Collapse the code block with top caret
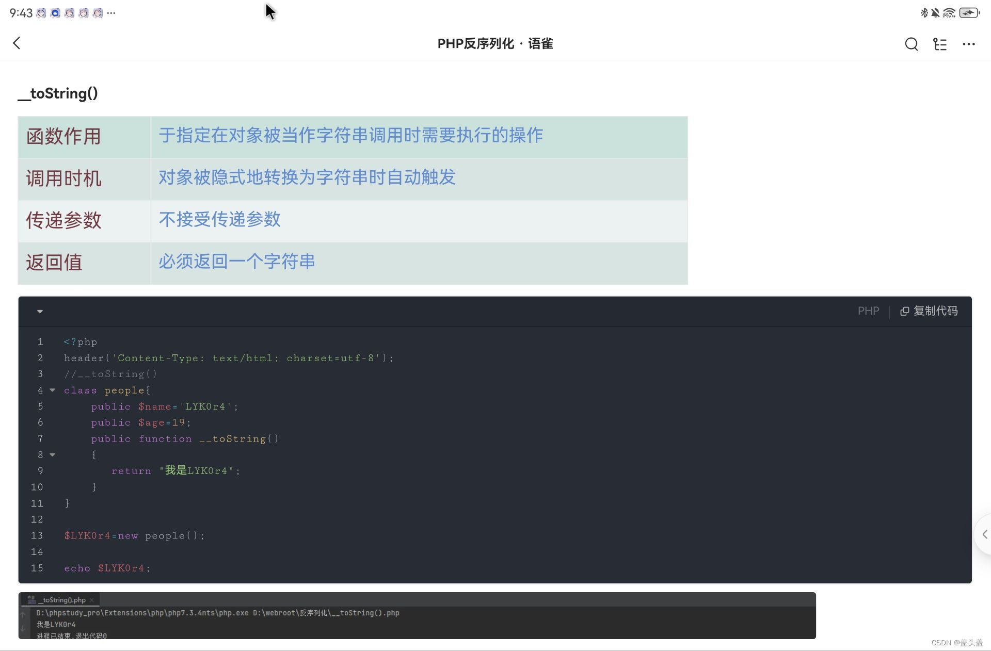This screenshot has width=991, height=651. tap(40, 312)
